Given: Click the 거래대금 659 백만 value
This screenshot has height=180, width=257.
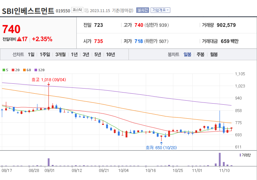Looking at the screenshot, I should click(x=229, y=41).
